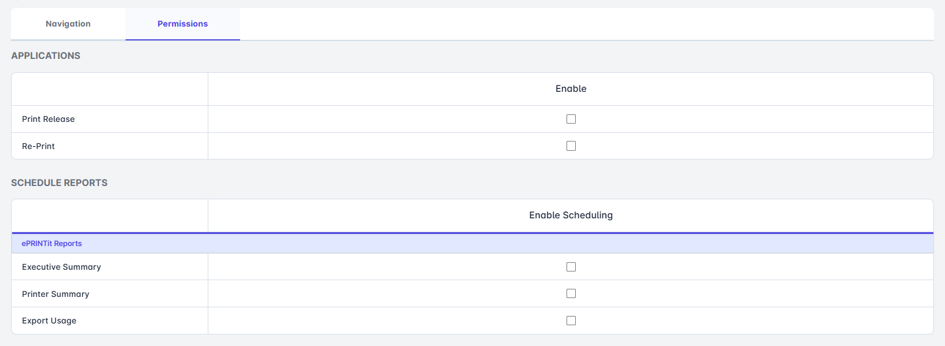Click the blank header cell above ePRINTit Reports

109,215
